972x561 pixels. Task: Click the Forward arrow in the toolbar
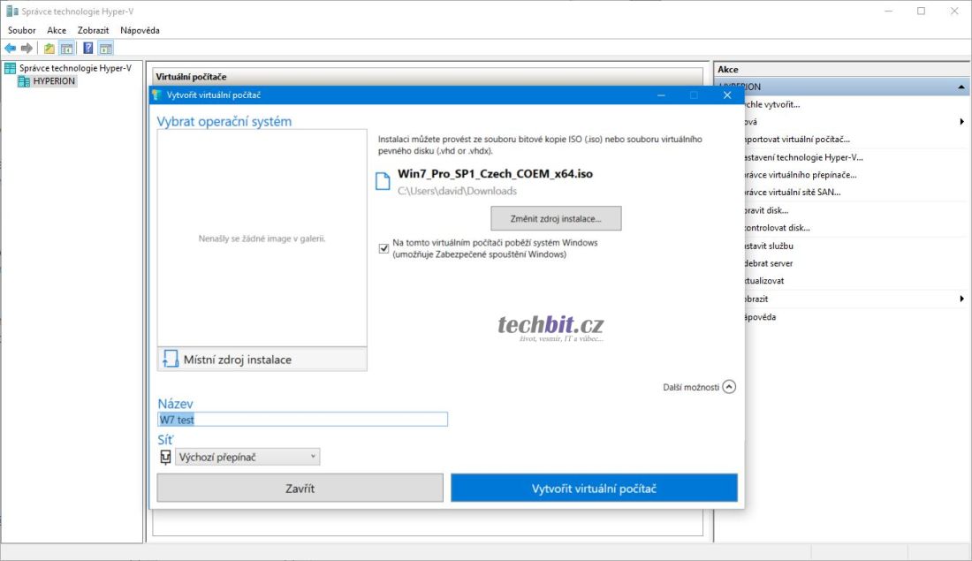point(27,48)
